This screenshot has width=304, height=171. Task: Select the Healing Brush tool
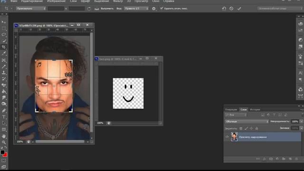[4, 60]
